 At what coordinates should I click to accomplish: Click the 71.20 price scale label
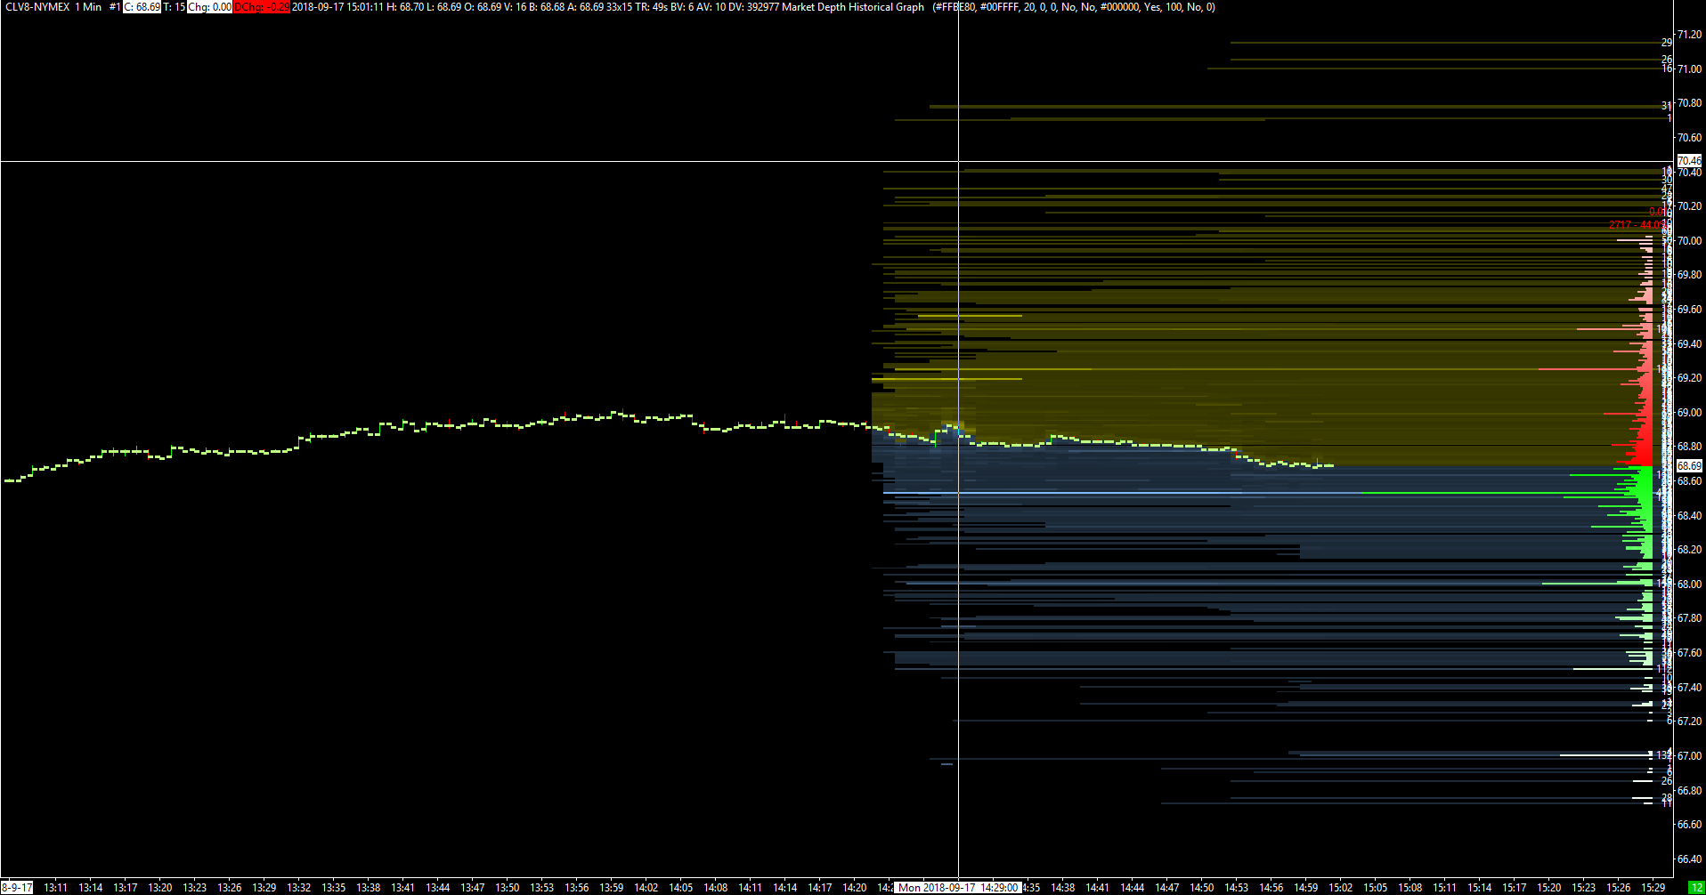pos(1689,35)
